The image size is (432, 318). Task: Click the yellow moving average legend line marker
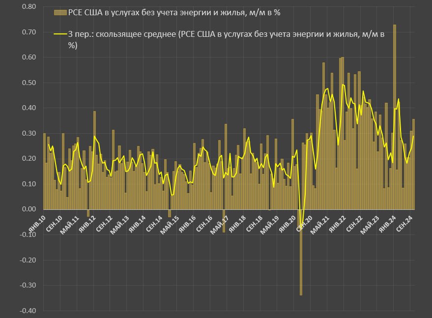(59, 34)
